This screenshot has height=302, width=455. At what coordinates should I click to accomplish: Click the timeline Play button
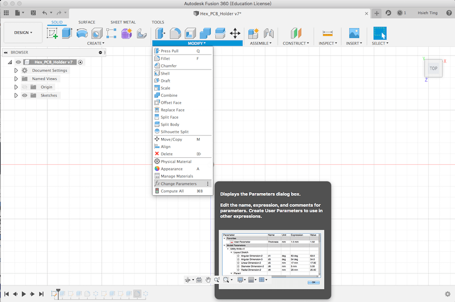pyautogui.click(x=24, y=294)
